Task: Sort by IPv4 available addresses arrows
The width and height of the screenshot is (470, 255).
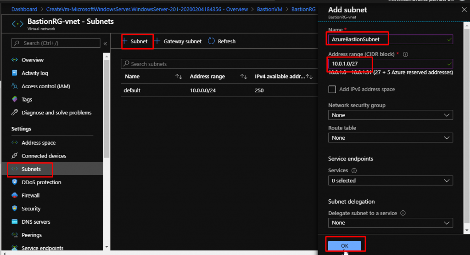Action: click(309, 77)
